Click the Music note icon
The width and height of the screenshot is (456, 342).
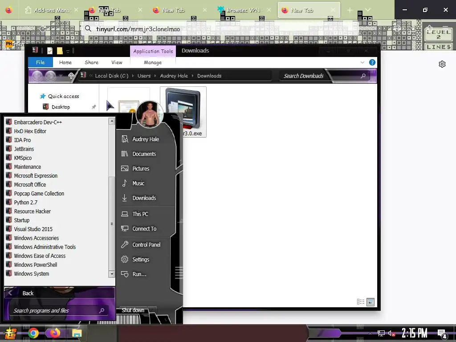point(125,183)
